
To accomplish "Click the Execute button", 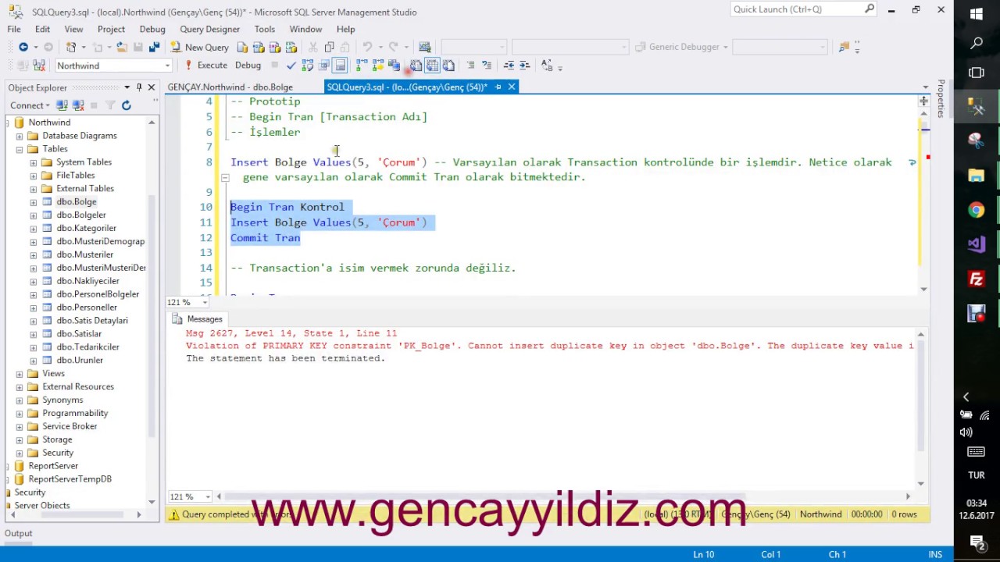I will click(205, 66).
